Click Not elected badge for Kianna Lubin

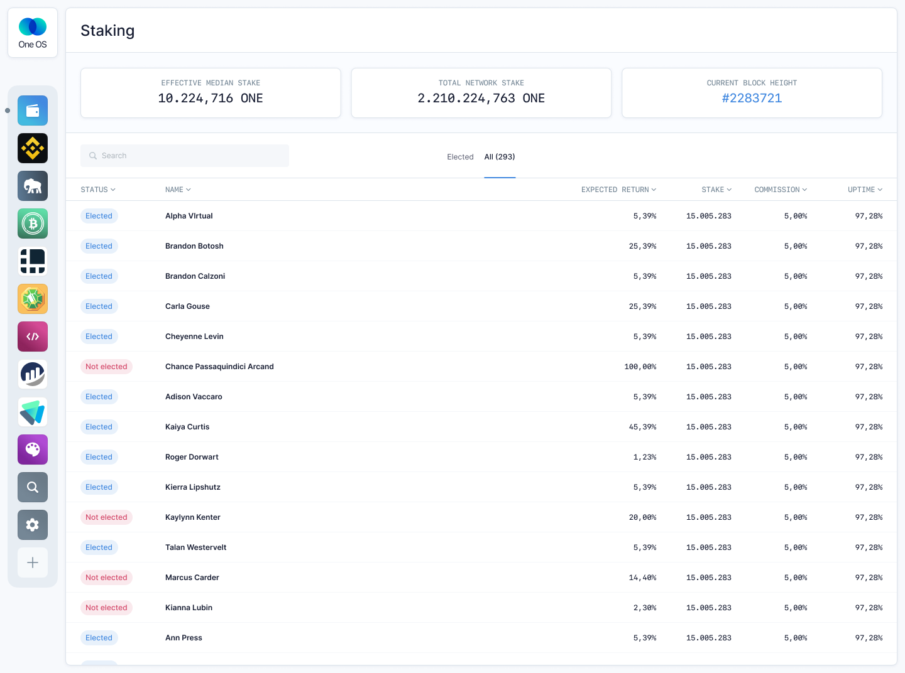[x=106, y=608]
